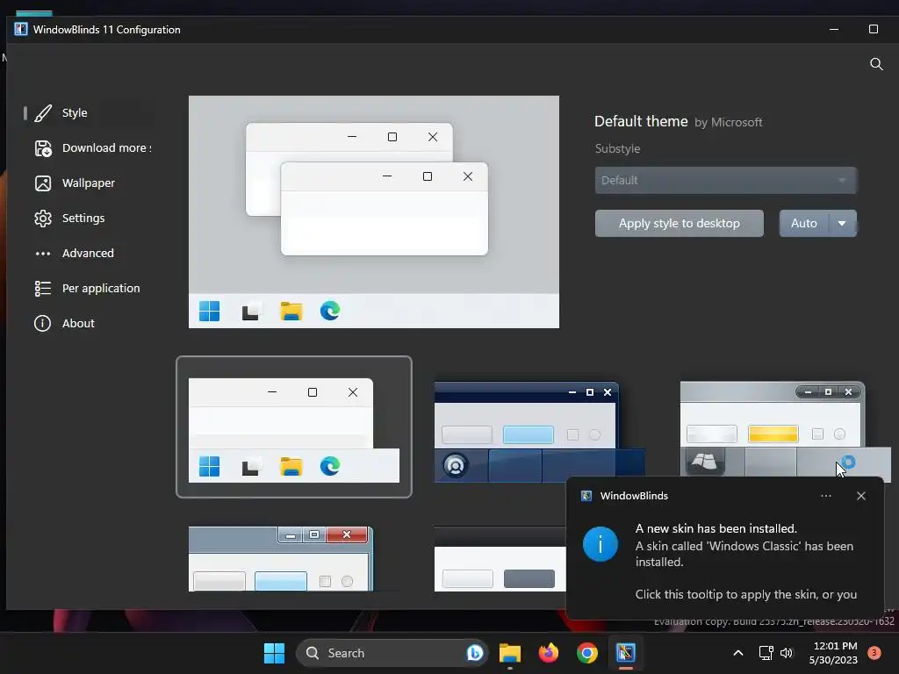Minimize the WindowBlinds Configuration window
This screenshot has height=674, width=899.
(834, 29)
